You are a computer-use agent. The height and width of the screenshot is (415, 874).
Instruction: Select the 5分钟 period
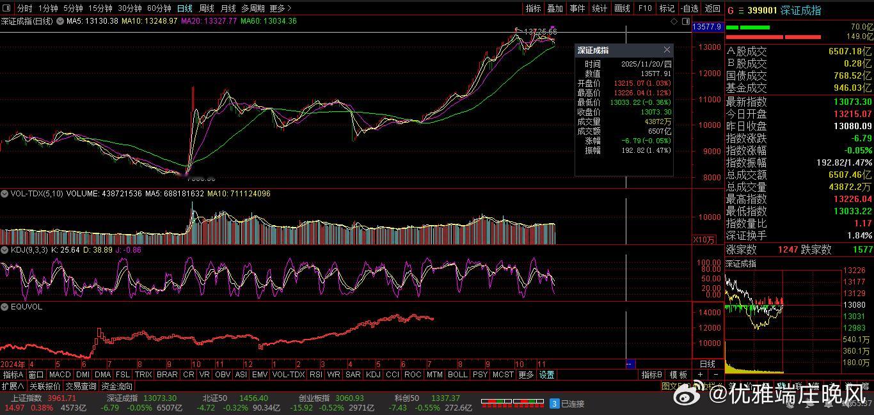click(x=73, y=8)
